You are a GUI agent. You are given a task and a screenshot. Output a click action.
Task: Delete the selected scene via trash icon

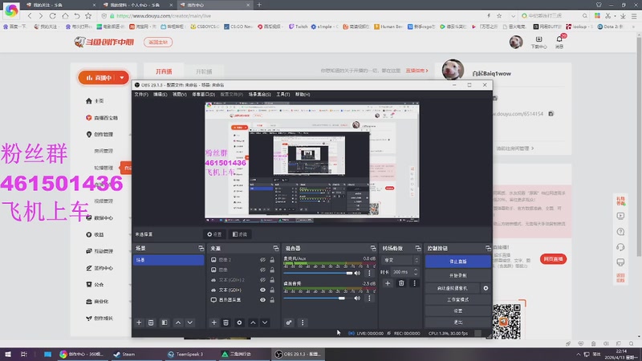tap(151, 322)
